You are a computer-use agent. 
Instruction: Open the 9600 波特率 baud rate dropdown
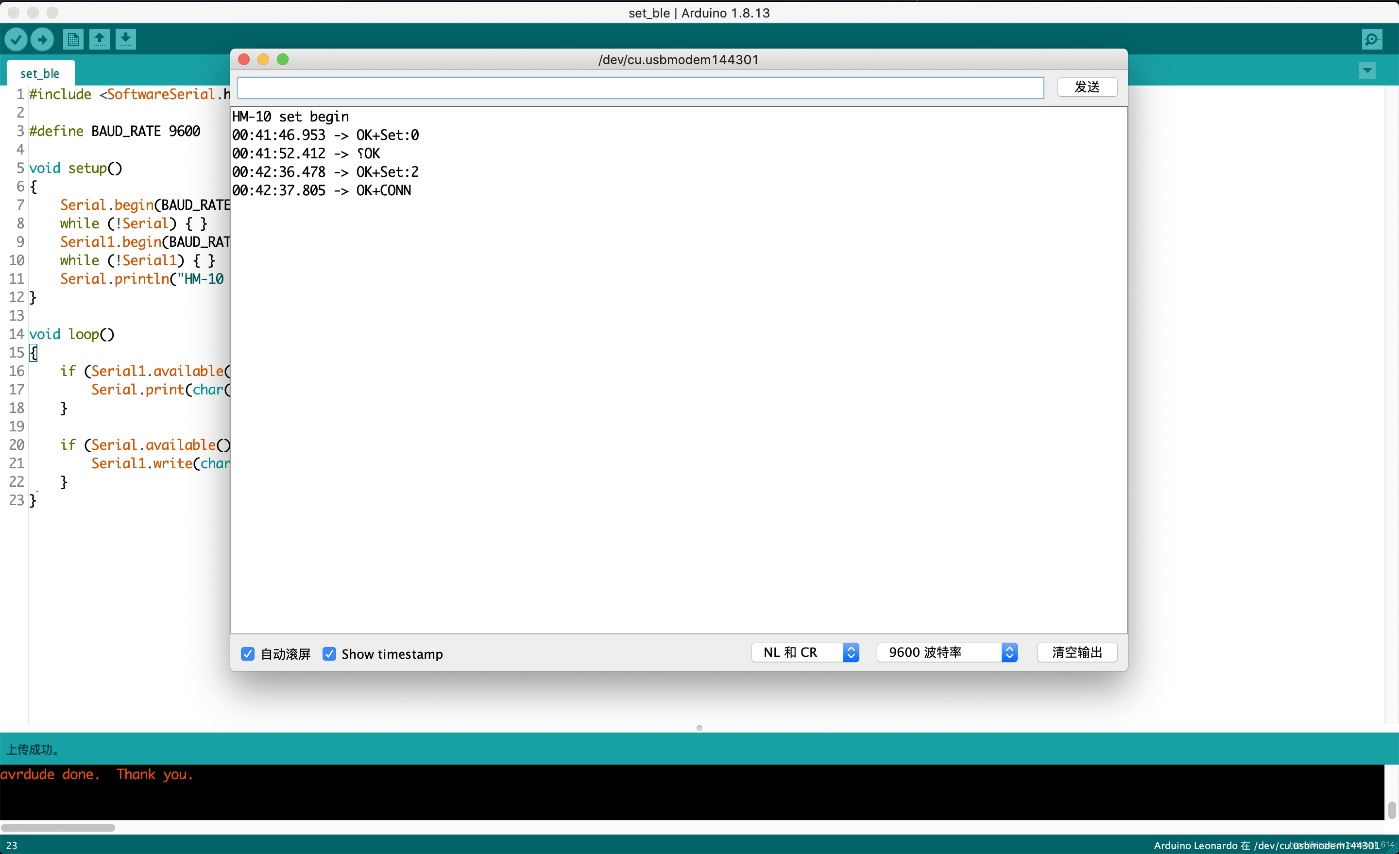(x=947, y=652)
